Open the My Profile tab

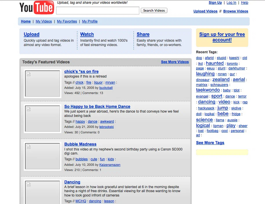click(x=90, y=22)
